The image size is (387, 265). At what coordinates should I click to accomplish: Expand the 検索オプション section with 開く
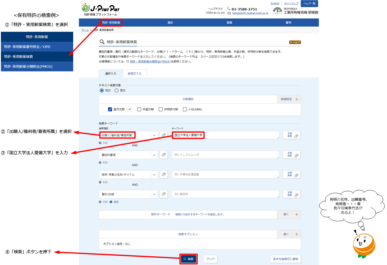(289, 234)
